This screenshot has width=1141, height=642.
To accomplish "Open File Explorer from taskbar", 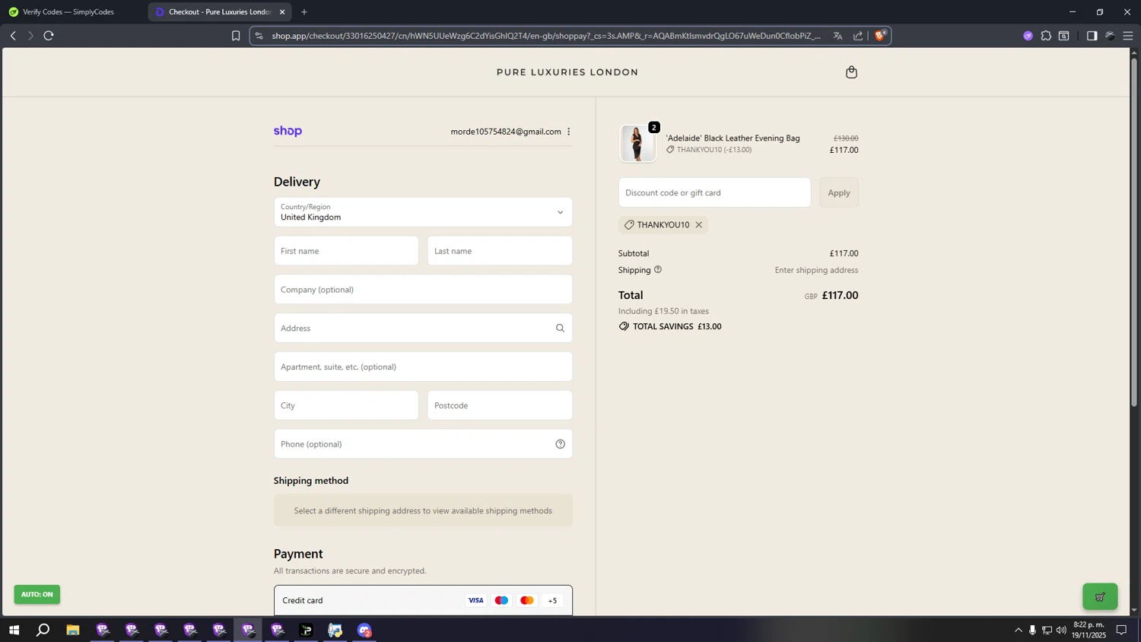I will click(73, 630).
